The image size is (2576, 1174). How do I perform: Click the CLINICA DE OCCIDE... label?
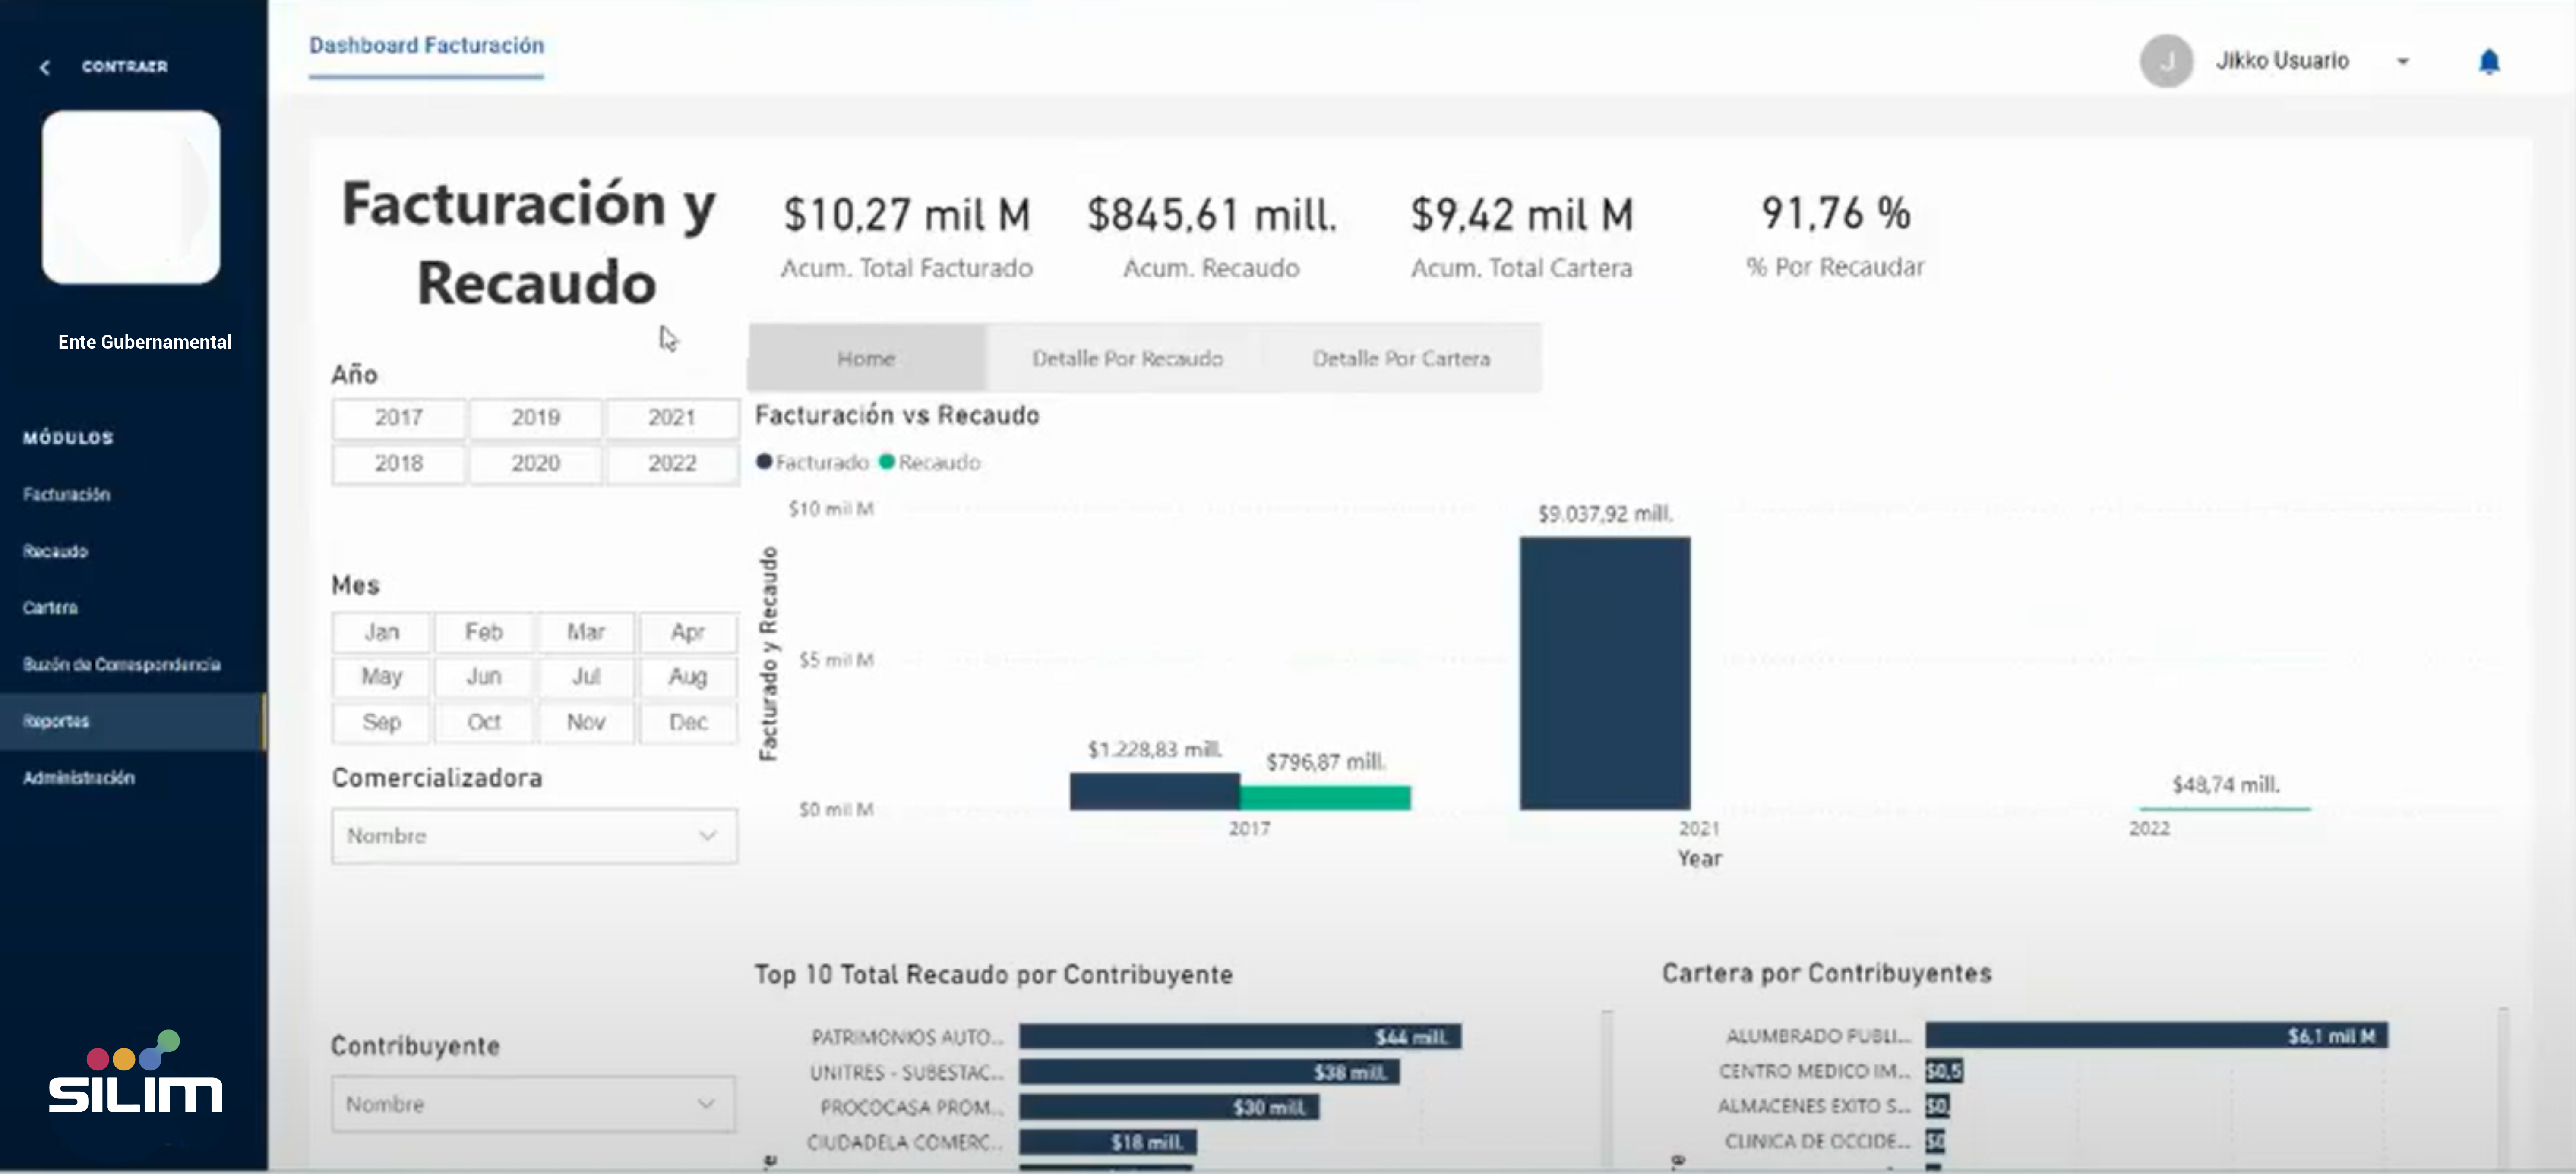pos(1818,1141)
